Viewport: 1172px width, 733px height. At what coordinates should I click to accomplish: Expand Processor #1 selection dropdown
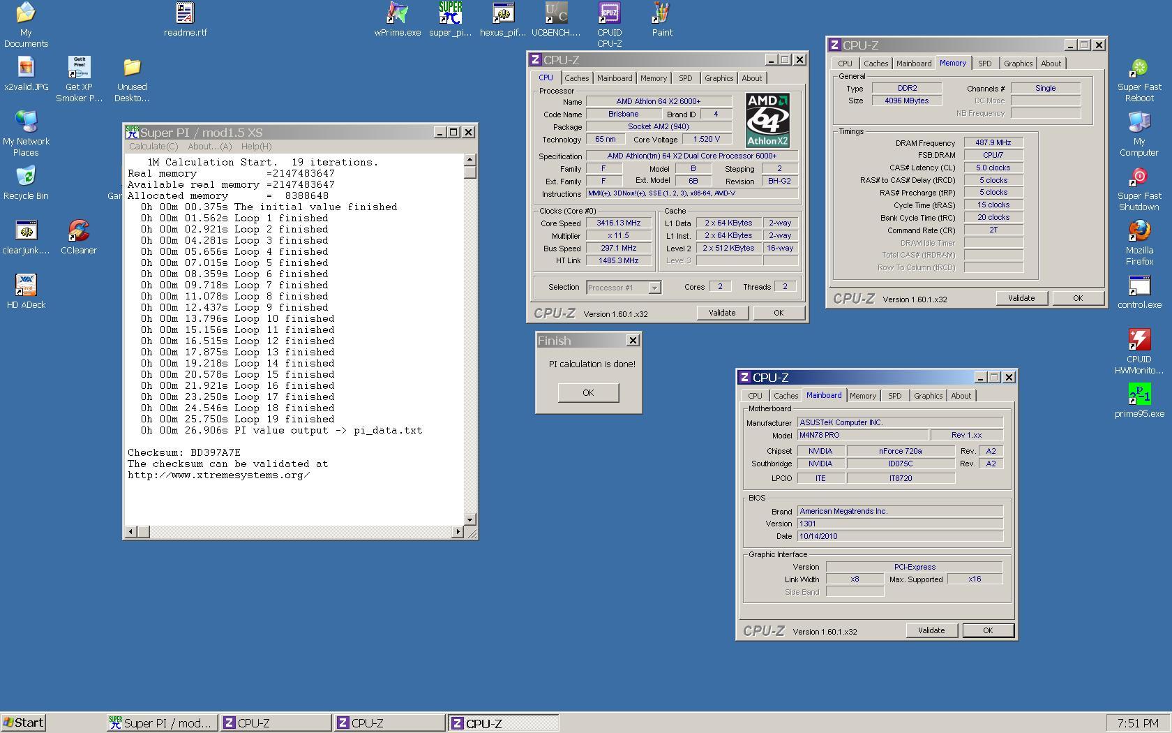click(654, 288)
